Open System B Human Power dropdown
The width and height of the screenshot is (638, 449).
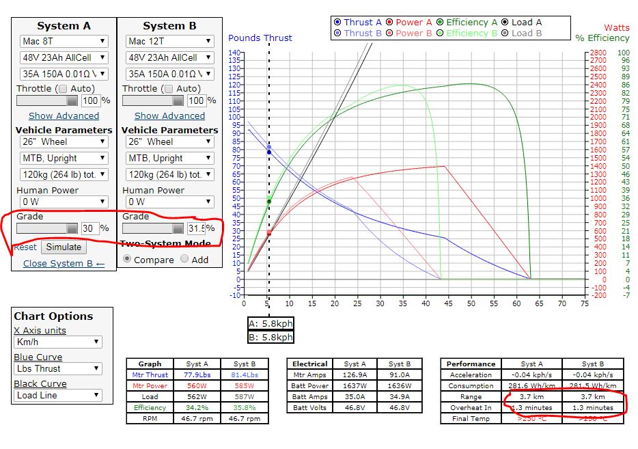click(x=169, y=202)
